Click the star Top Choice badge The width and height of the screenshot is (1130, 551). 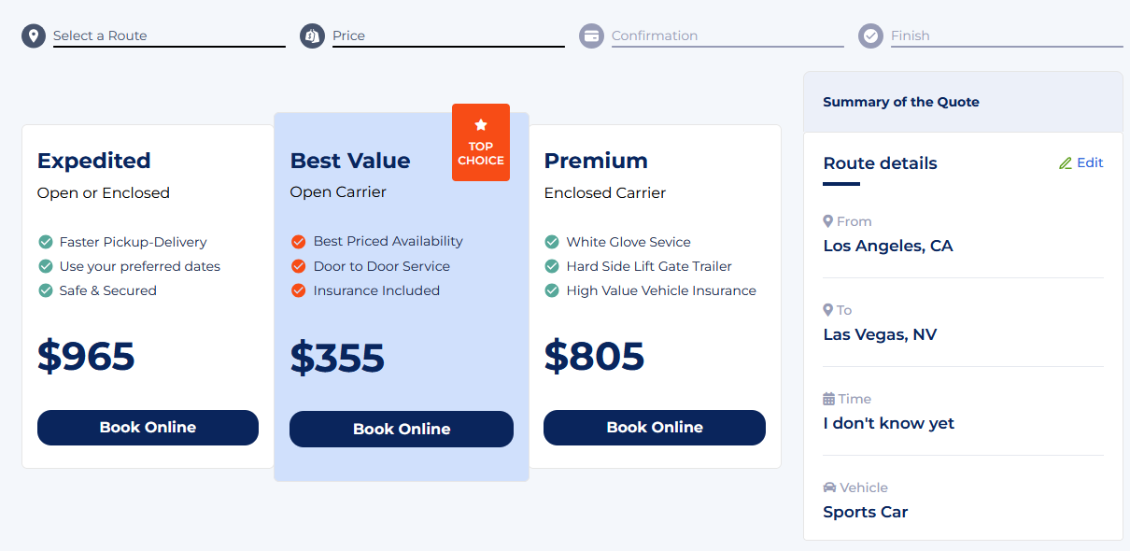pos(481,142)
